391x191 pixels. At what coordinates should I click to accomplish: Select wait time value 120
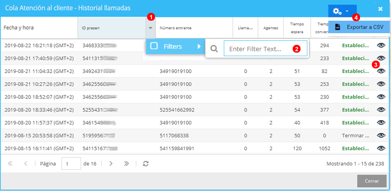tap(297, 148)
